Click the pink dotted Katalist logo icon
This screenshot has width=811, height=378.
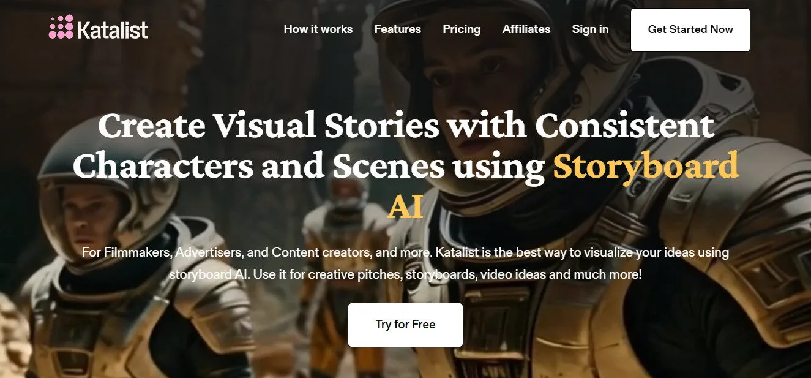61,27
